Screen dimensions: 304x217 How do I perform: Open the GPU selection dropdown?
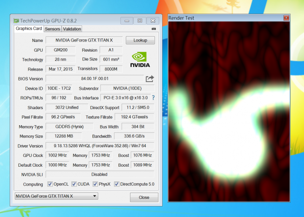click(57, 196)
